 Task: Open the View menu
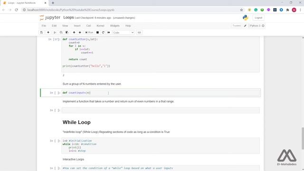pos(65,26)
